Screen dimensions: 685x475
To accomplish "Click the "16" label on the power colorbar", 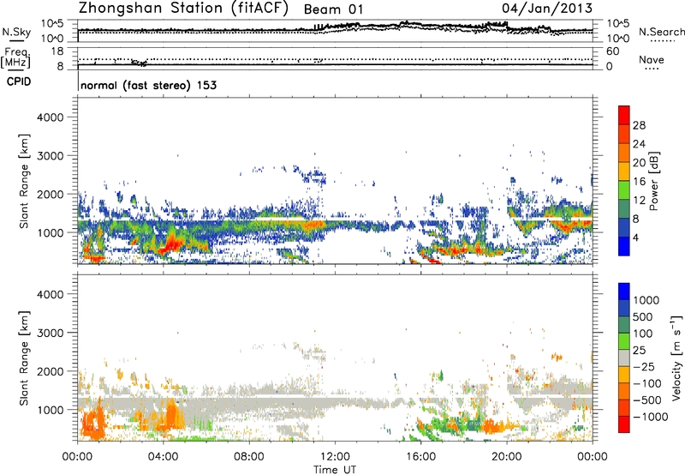I will pyautogui.click(x=639, y=182).
